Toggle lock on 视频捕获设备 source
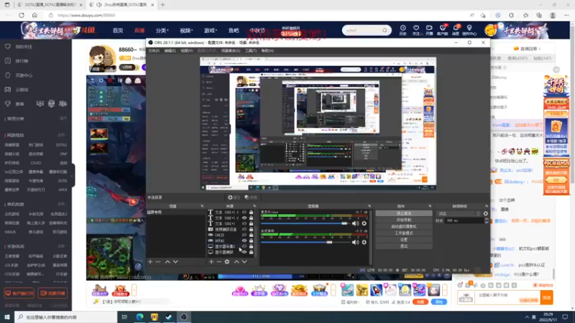575x323 pixels. [x=251, y=229]
